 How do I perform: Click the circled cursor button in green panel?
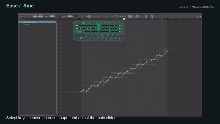[x=114, y=23]
